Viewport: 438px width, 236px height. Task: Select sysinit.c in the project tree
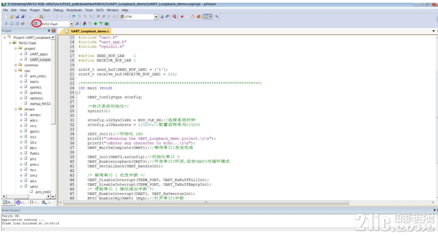[x=36, y=87]
